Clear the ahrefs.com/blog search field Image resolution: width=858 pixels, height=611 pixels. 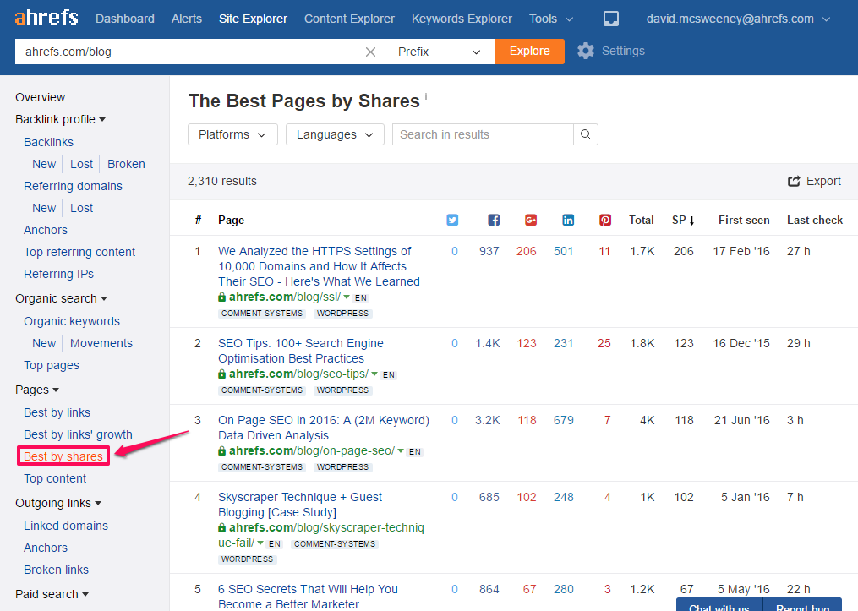tap(370, 52)
